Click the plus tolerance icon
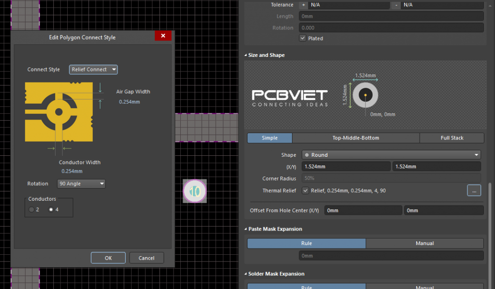495x289 pixels. 304,5
